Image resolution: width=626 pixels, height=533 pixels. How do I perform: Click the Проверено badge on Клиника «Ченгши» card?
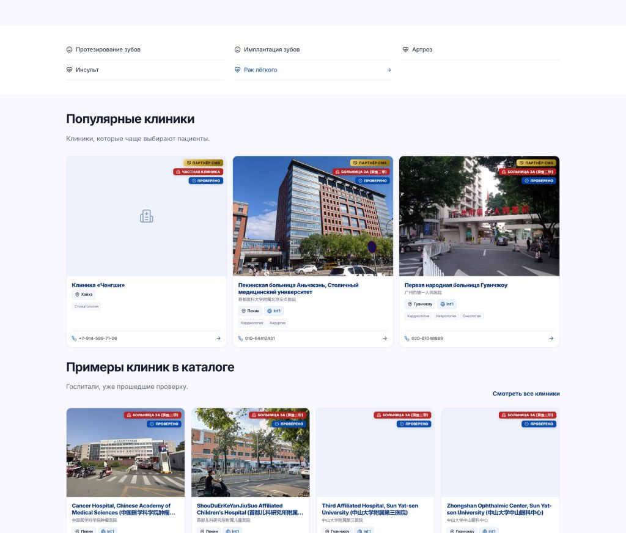(206, 180)
